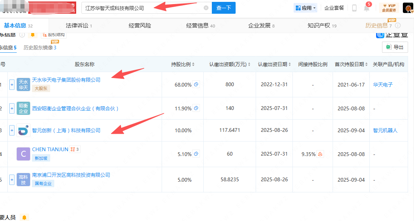Screen dimensions: 414x221
Task: Expand 西安昭衡企业管理 shareholder row
Action: 12,108
